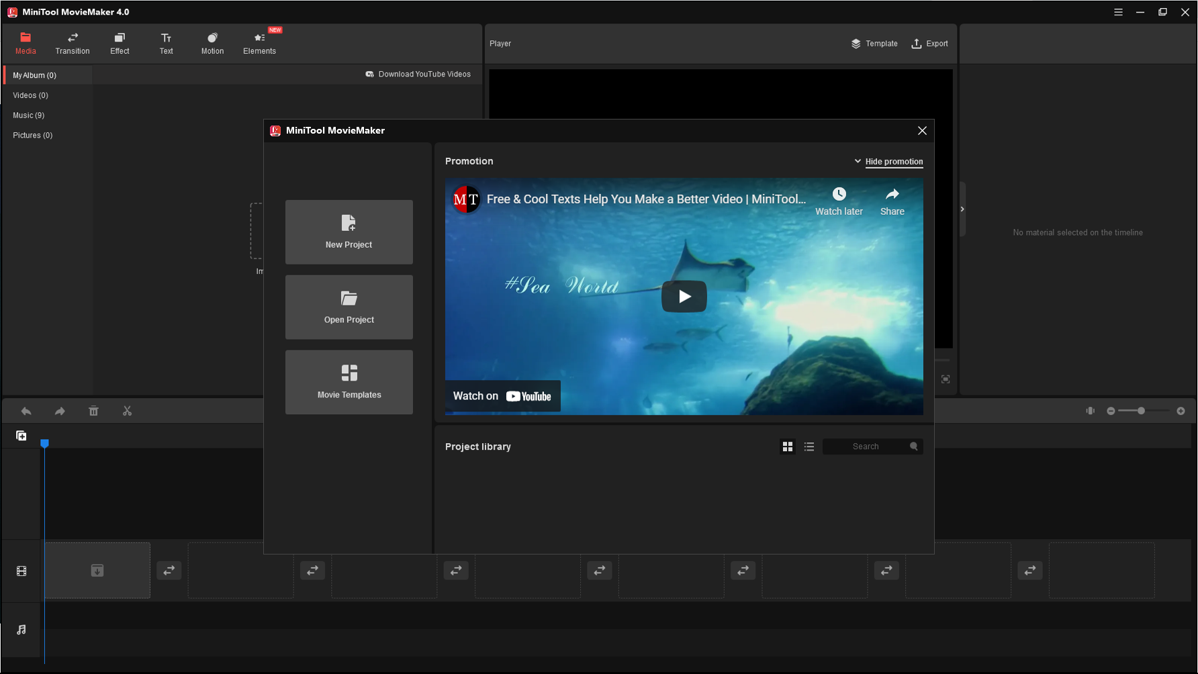
Task: Play the promotion YouTube video
Action: (x=684, y=296)
